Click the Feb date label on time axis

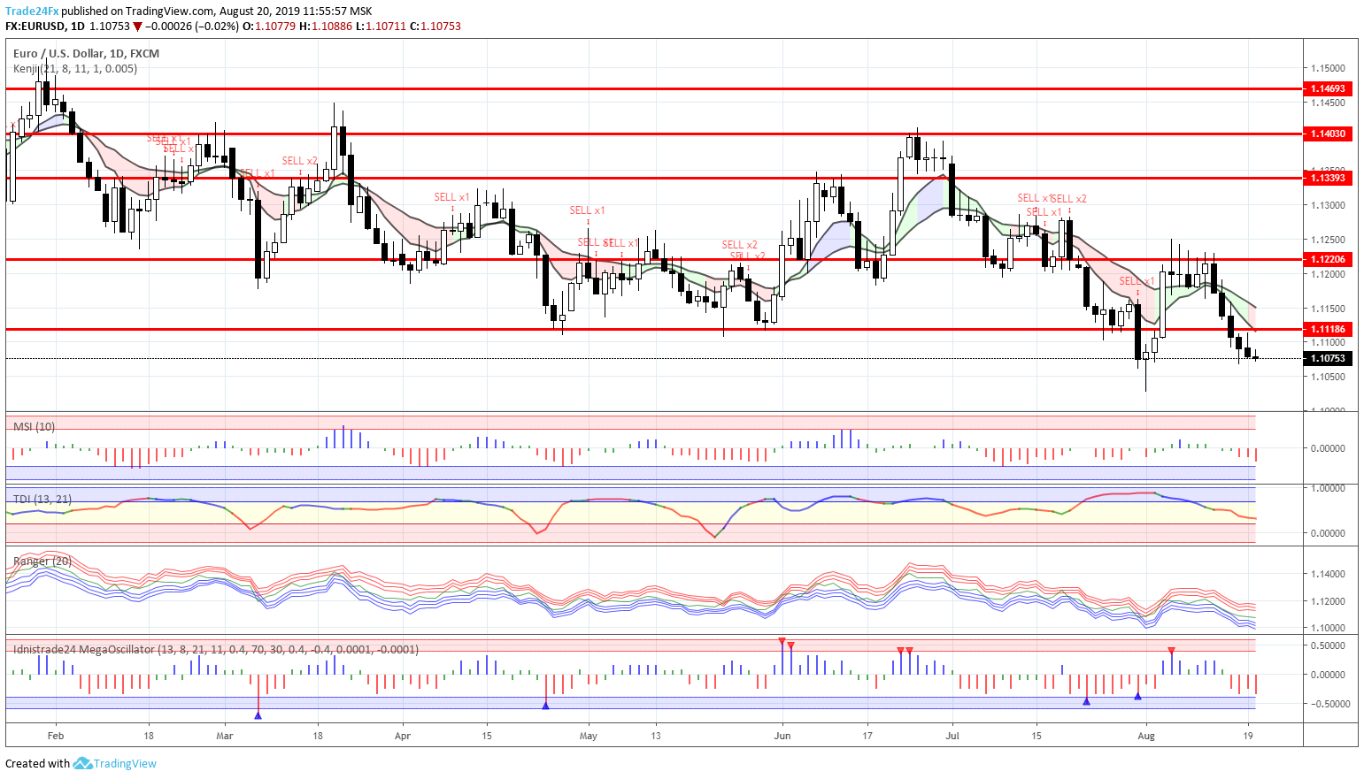point(55,735)
